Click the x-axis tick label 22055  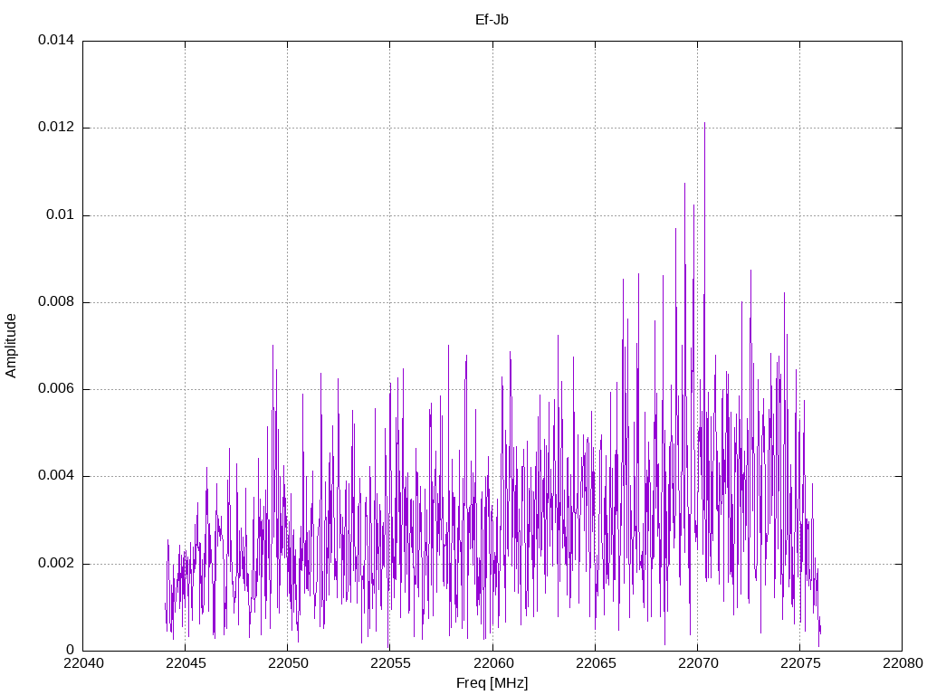[x=390, y=663]
